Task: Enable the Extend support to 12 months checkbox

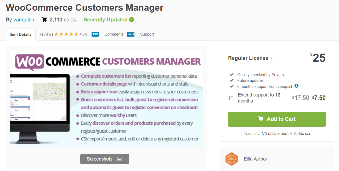Action: pos(231,98)
